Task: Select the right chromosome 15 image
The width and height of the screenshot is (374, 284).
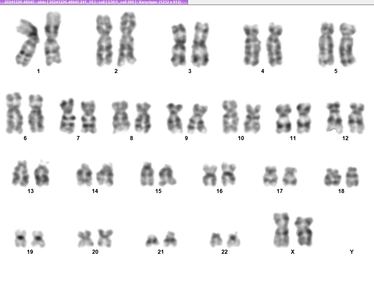Action: (x=168, y=175)
